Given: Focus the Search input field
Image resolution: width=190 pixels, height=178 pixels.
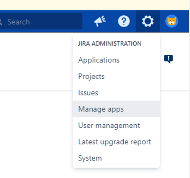Looking at the screenshot, I should 41,21.
